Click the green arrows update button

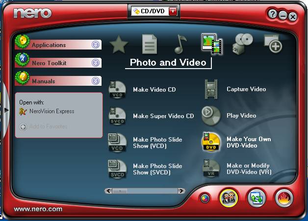click(x=257, y=198)
